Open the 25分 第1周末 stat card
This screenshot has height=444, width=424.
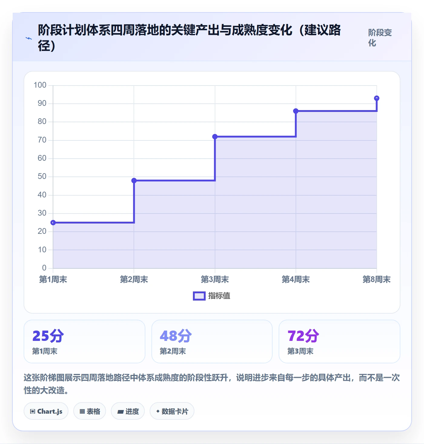coord(84,341)
